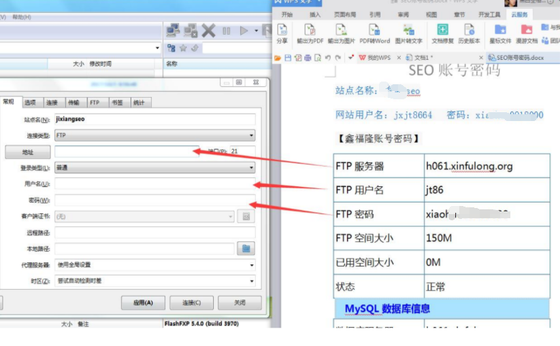
Task: Click the play transfer queue icon in FlashFXP
Action: click(244, 31)
